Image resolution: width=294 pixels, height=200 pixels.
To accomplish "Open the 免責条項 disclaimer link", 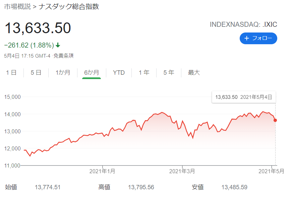I will point(63,56).
